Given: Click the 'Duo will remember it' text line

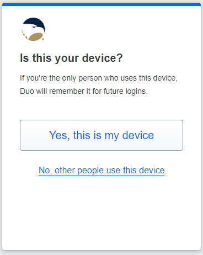Looking at the screenshot, I should pyautogui.click(x=84, y=91).
